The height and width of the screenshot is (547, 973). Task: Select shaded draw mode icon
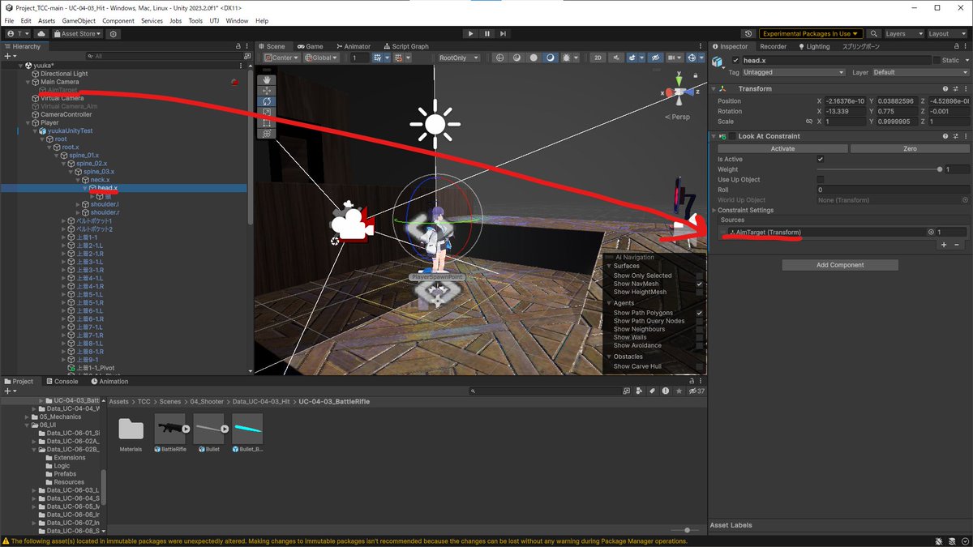coord(551,58)
